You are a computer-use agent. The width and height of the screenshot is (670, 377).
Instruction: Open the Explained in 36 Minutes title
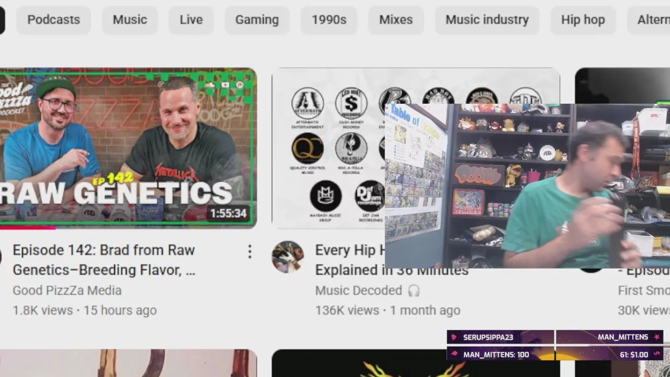(392, 270)
